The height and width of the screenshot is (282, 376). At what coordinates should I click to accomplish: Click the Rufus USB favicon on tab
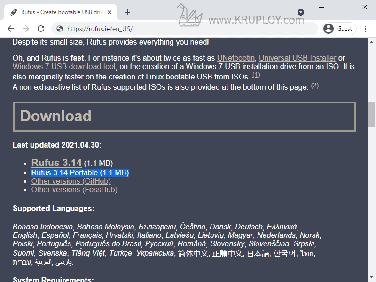(14, 12)
